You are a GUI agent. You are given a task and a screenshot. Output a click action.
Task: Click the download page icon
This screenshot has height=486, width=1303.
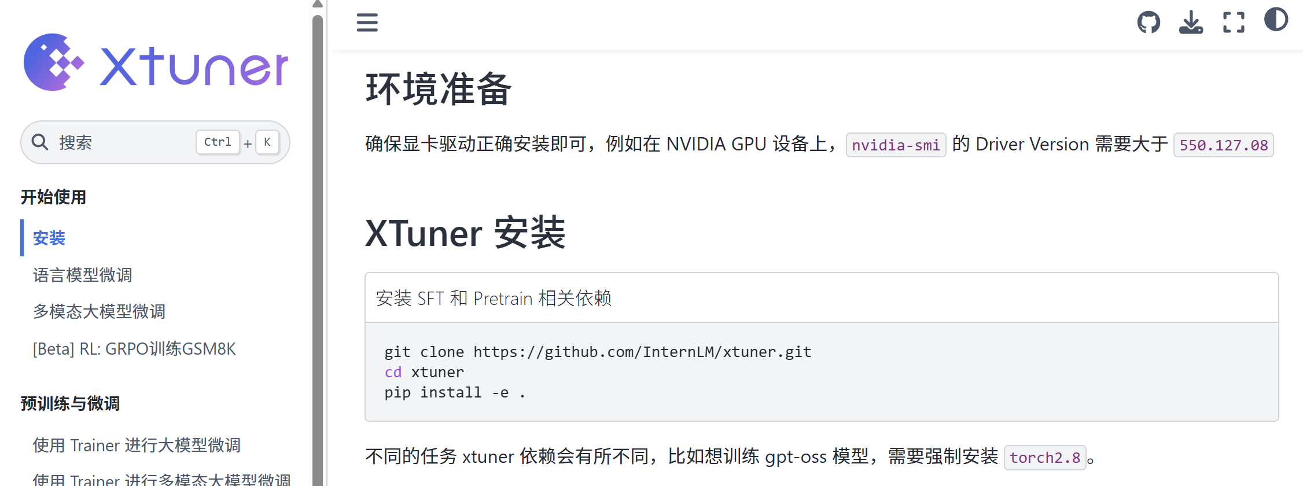click(x=1191, y=23)
